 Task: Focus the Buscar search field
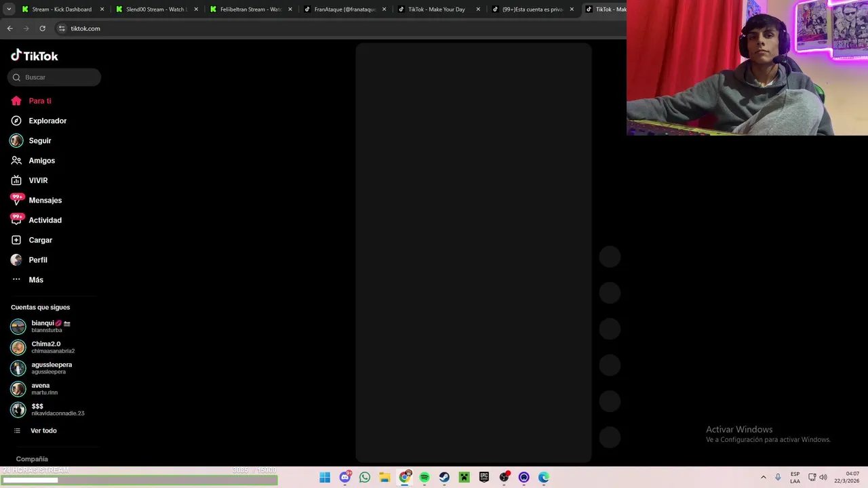tap(54, 77)
